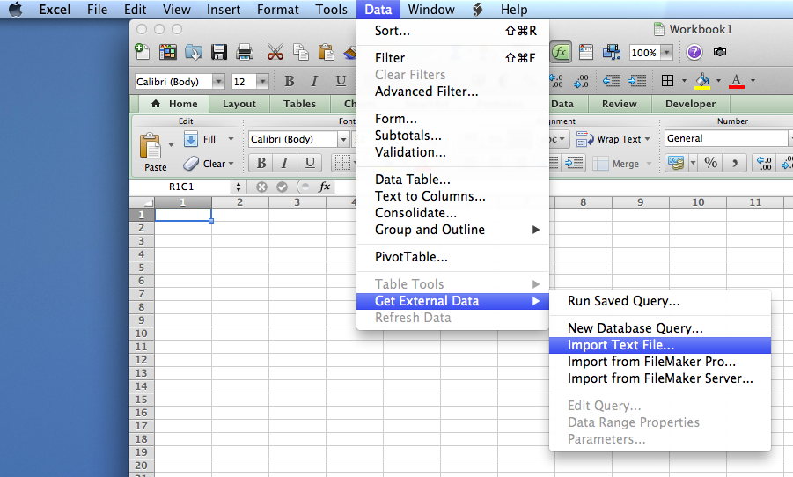The image size is (793, 477).
Task: Click the Media Browser toolbar icon
Action: [x=612, y=52]
